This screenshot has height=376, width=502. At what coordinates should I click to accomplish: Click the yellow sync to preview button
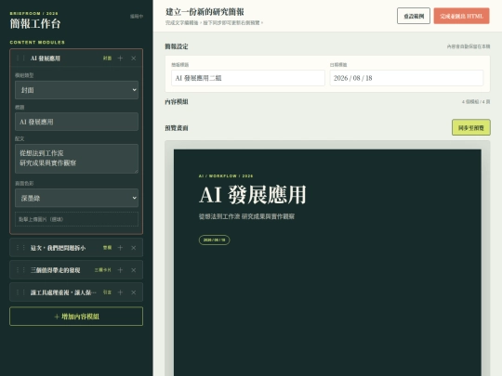click(471, 127)
